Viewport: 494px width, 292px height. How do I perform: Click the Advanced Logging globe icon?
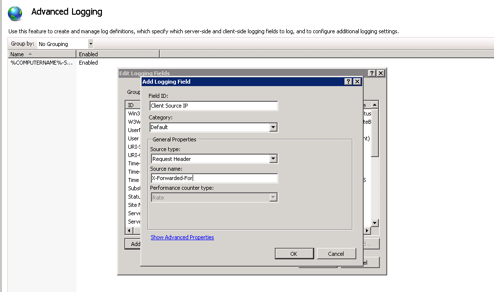click(x=14, y=13)
